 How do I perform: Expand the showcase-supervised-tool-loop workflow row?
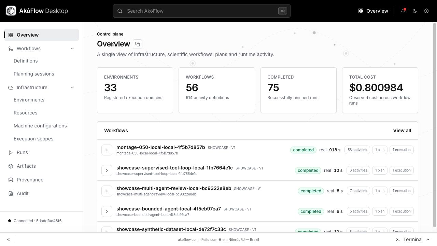pos(107,170)
